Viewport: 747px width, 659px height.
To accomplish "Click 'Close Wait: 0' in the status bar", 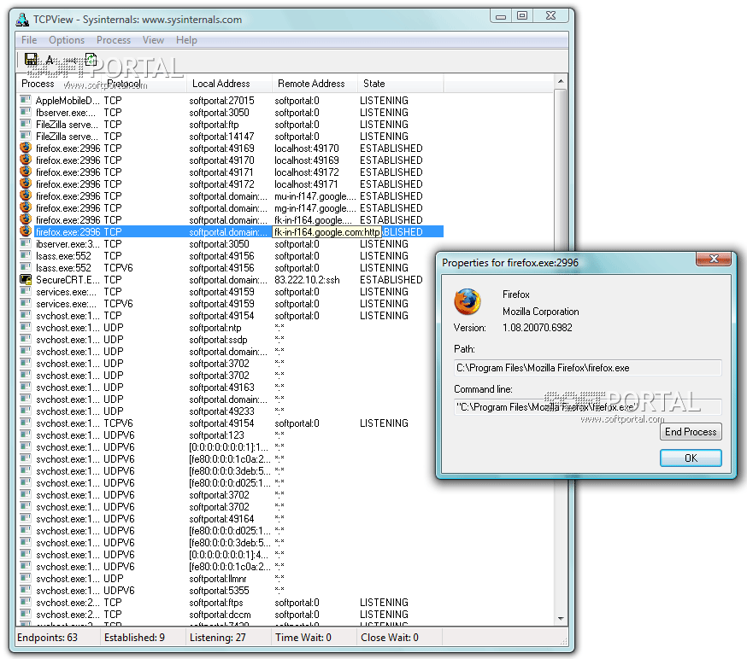I will point(390,638).
